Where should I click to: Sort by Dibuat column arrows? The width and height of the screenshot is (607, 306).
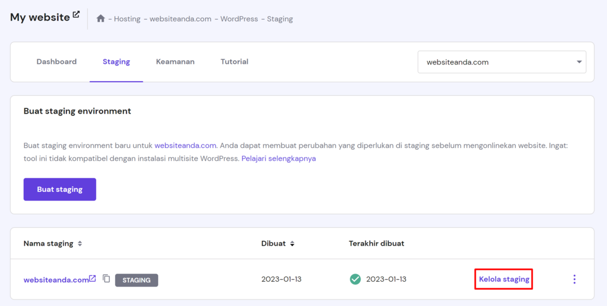[x=292, y=244]
